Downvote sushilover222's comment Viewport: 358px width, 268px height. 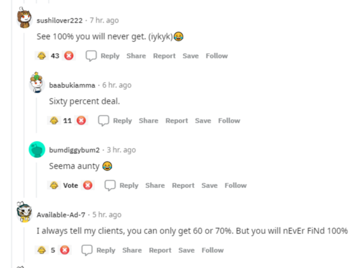point(69,56)
